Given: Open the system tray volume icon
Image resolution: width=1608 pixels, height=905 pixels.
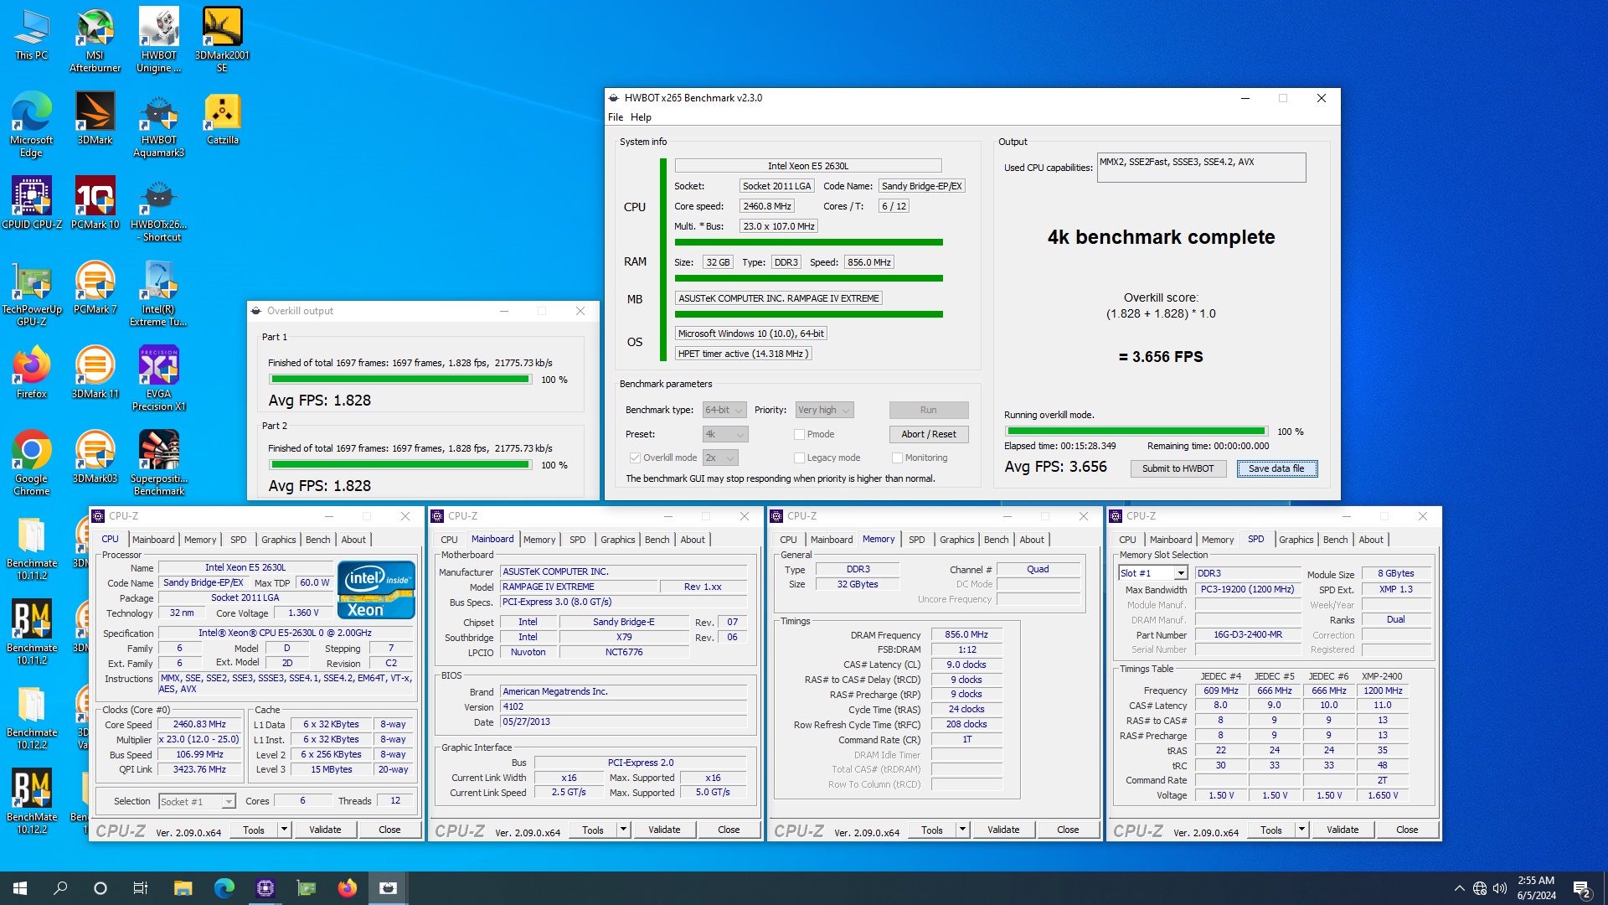Looking at the screenshot, I should click(1500, 888).
